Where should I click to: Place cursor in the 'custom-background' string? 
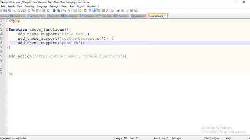click(x=82, y=38)
